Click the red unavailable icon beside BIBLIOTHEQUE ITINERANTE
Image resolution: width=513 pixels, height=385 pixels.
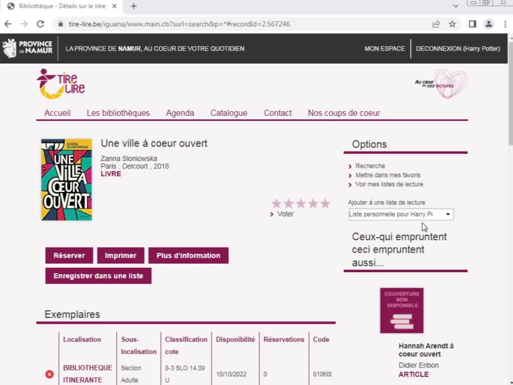point(50,374)
